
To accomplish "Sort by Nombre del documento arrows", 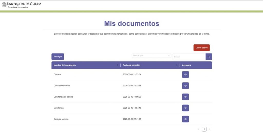I will point(118,65).
